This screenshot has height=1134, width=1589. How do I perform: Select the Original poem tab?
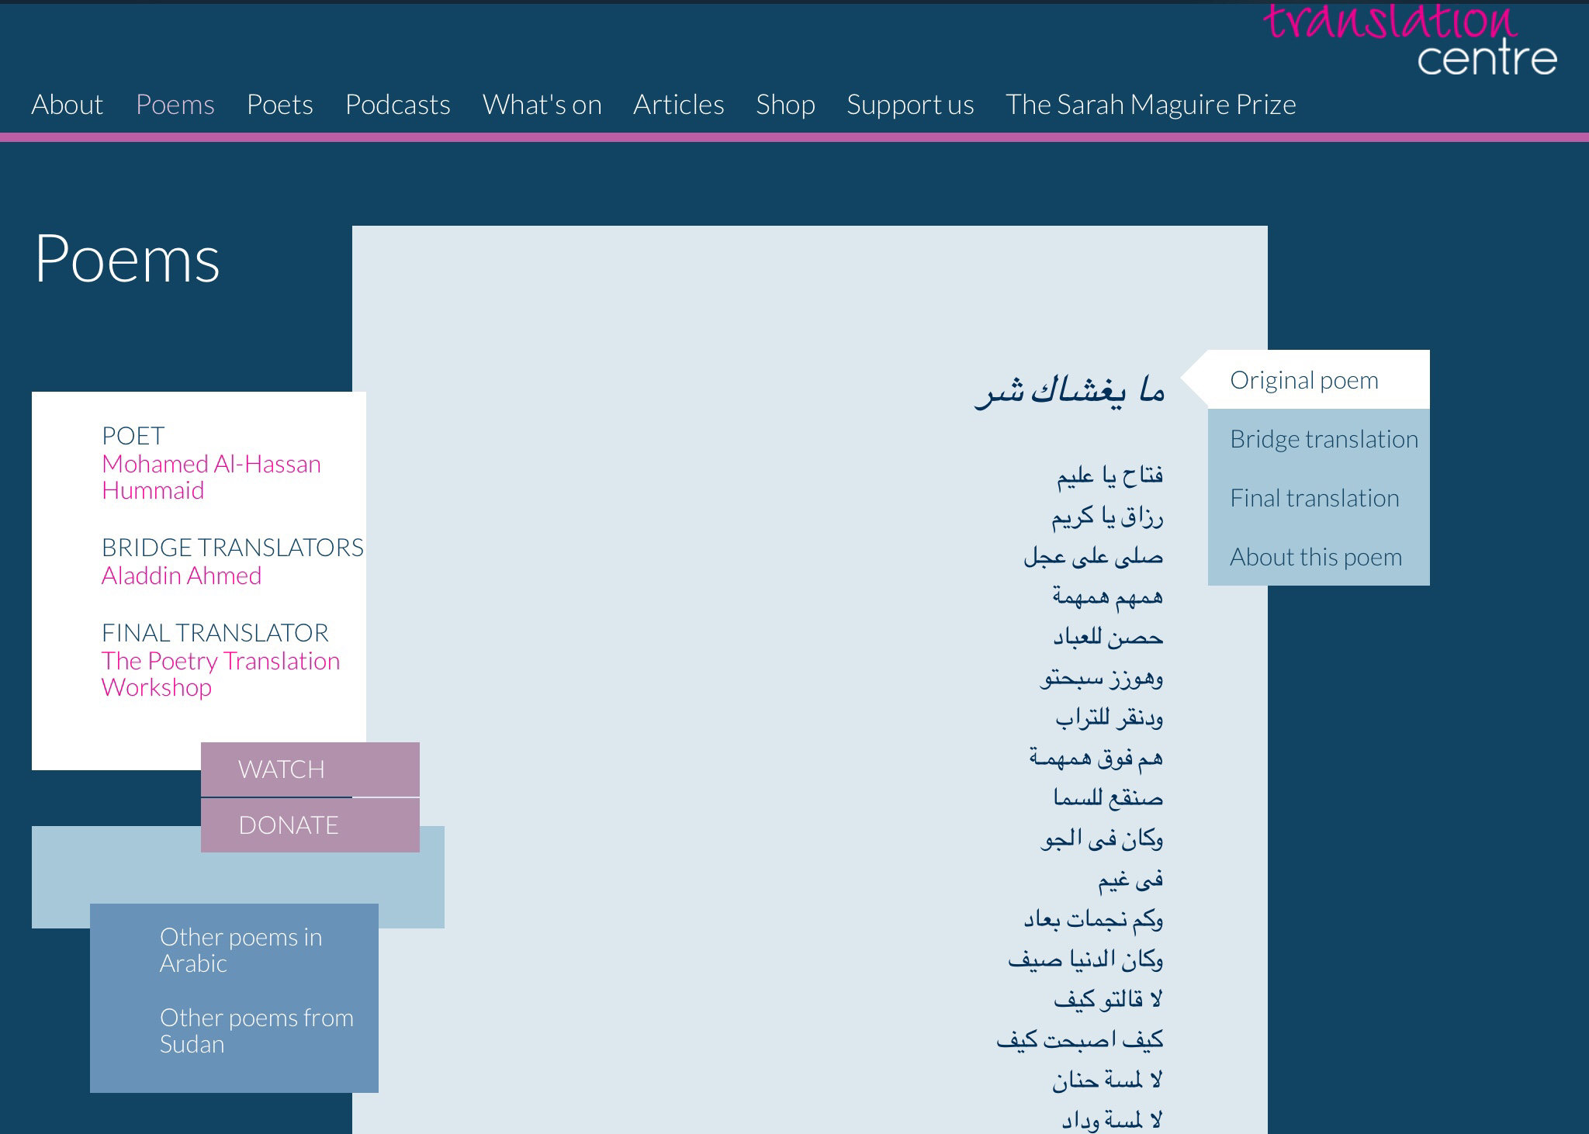(1304, 380)
